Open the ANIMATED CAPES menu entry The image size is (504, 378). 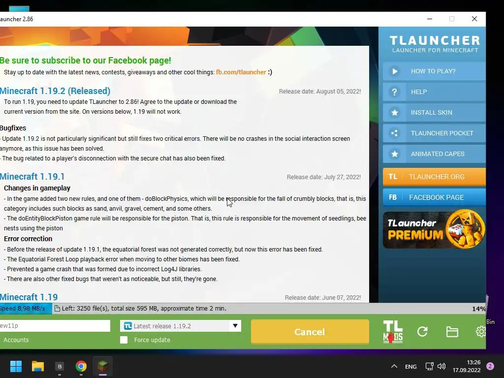click(x=434, y=154)
